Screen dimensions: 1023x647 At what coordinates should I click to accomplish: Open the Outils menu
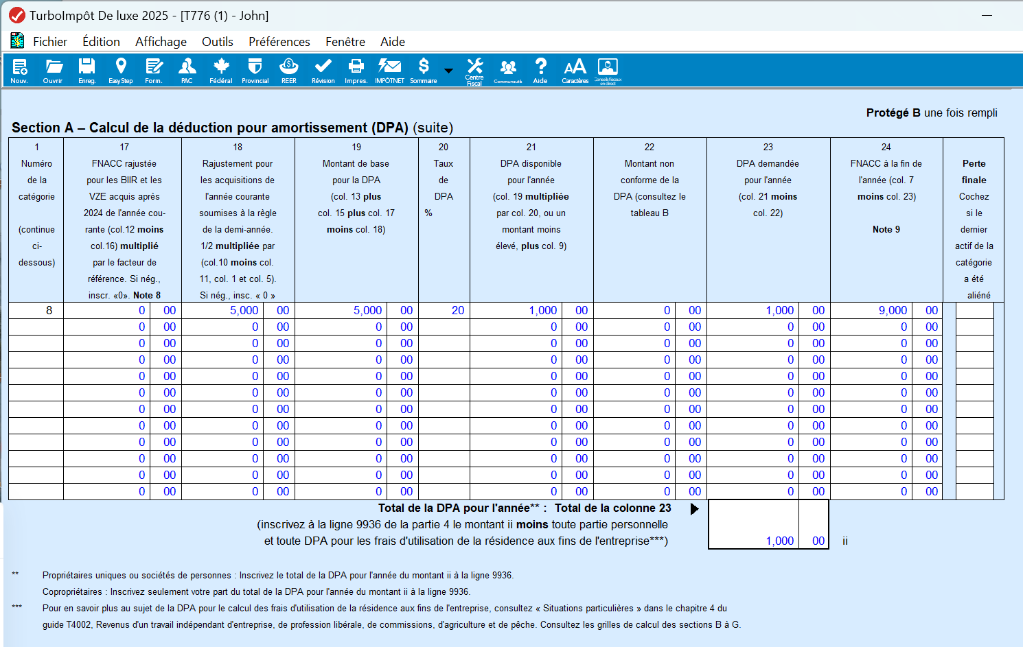[218, 42]
